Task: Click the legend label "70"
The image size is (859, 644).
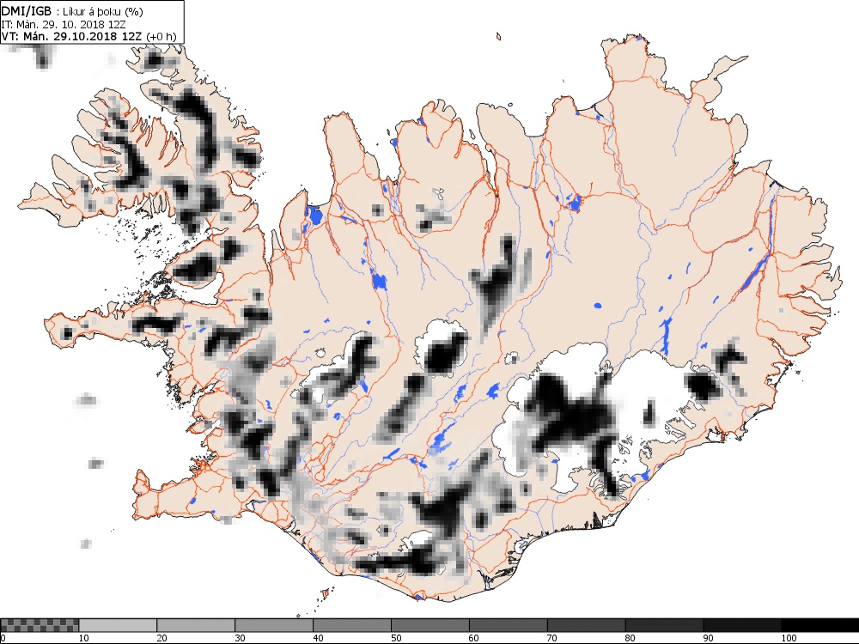Action: click(x=552, y=638)
